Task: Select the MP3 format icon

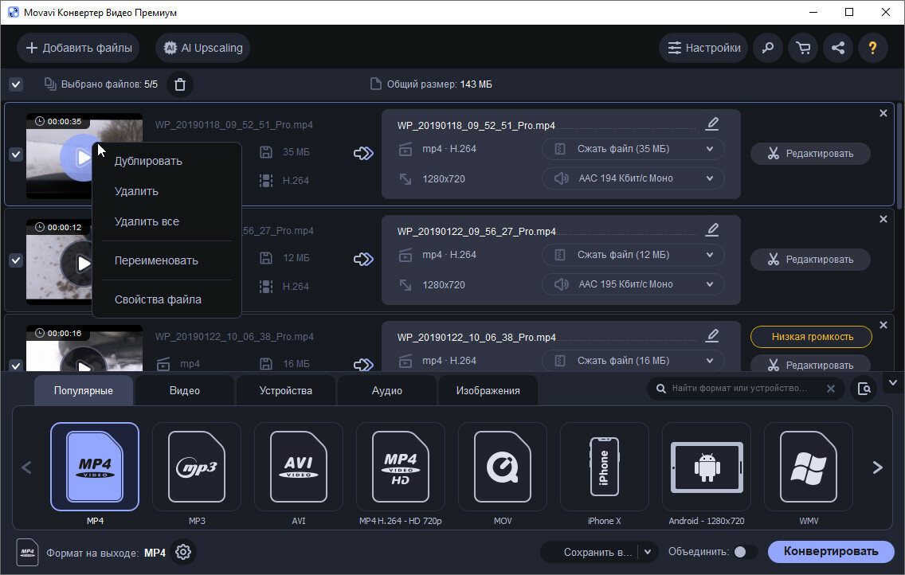Action: tap(197, 467)
